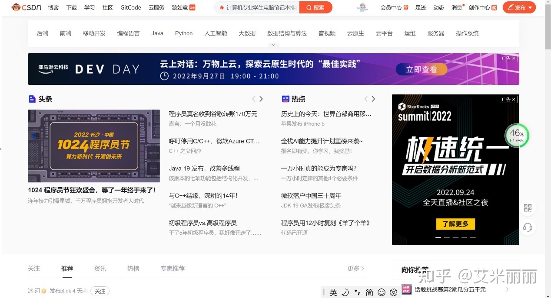Switch to the 热榜 tab

point(133,268)
